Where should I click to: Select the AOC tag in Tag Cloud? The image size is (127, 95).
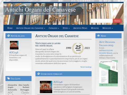10,93
